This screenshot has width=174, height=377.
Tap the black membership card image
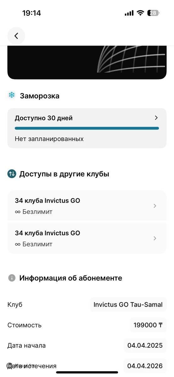click(87, 62)
